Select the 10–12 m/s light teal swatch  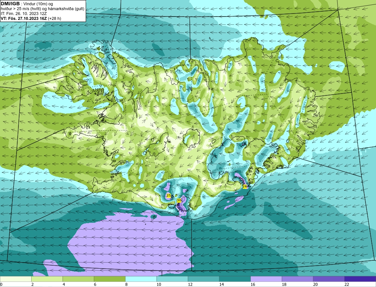click(x=172, y=279)
